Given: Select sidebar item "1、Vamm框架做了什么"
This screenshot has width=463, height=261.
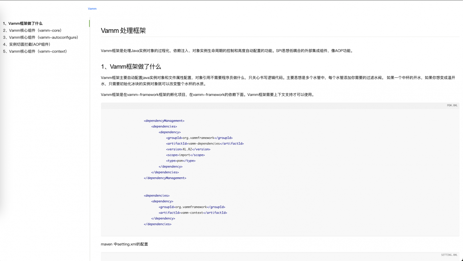Looking at the screenshot, I should (23, 23).
